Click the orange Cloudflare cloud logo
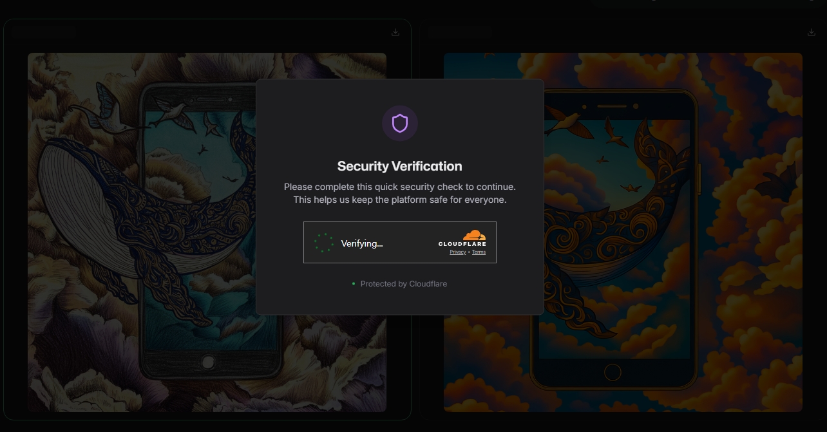Screen dimensions: 827x432 (x=475, y=235)
